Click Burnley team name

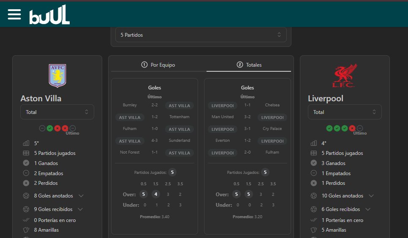[130, 105]
